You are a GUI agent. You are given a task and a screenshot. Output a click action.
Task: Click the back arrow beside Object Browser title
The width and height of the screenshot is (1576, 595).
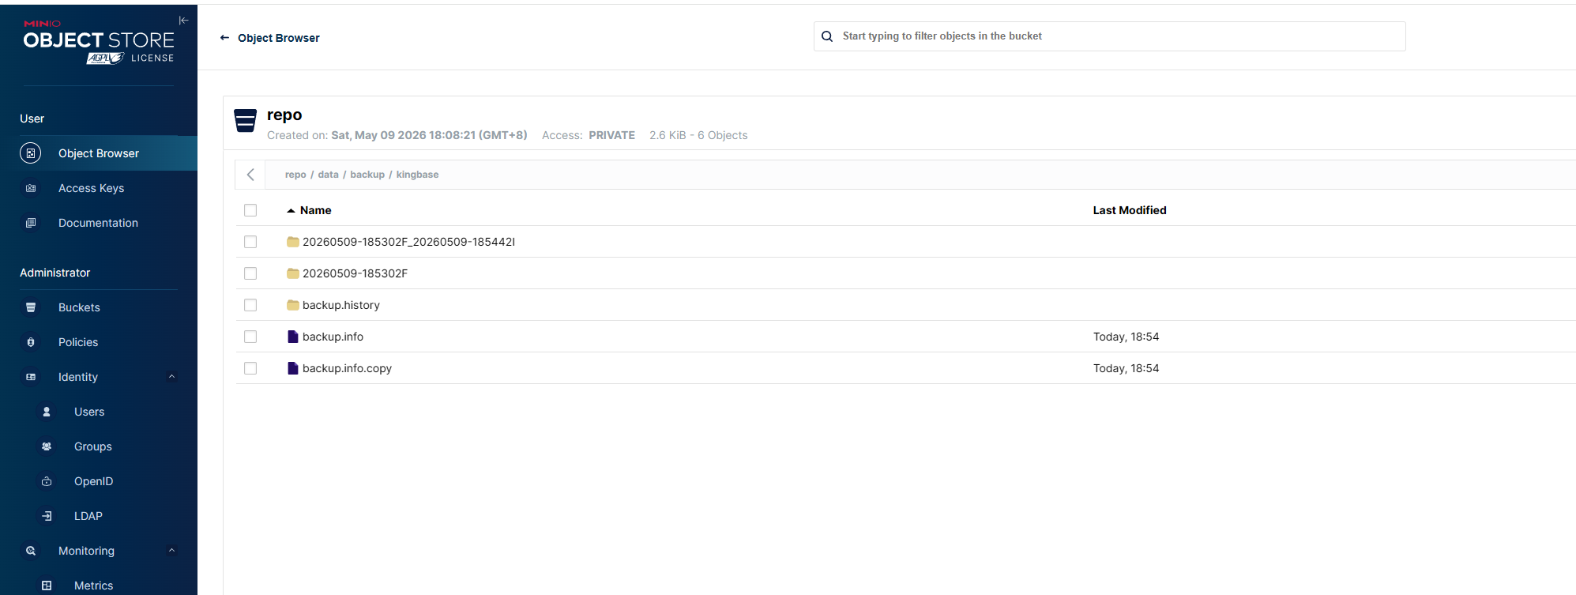click(x=224, y=38)
